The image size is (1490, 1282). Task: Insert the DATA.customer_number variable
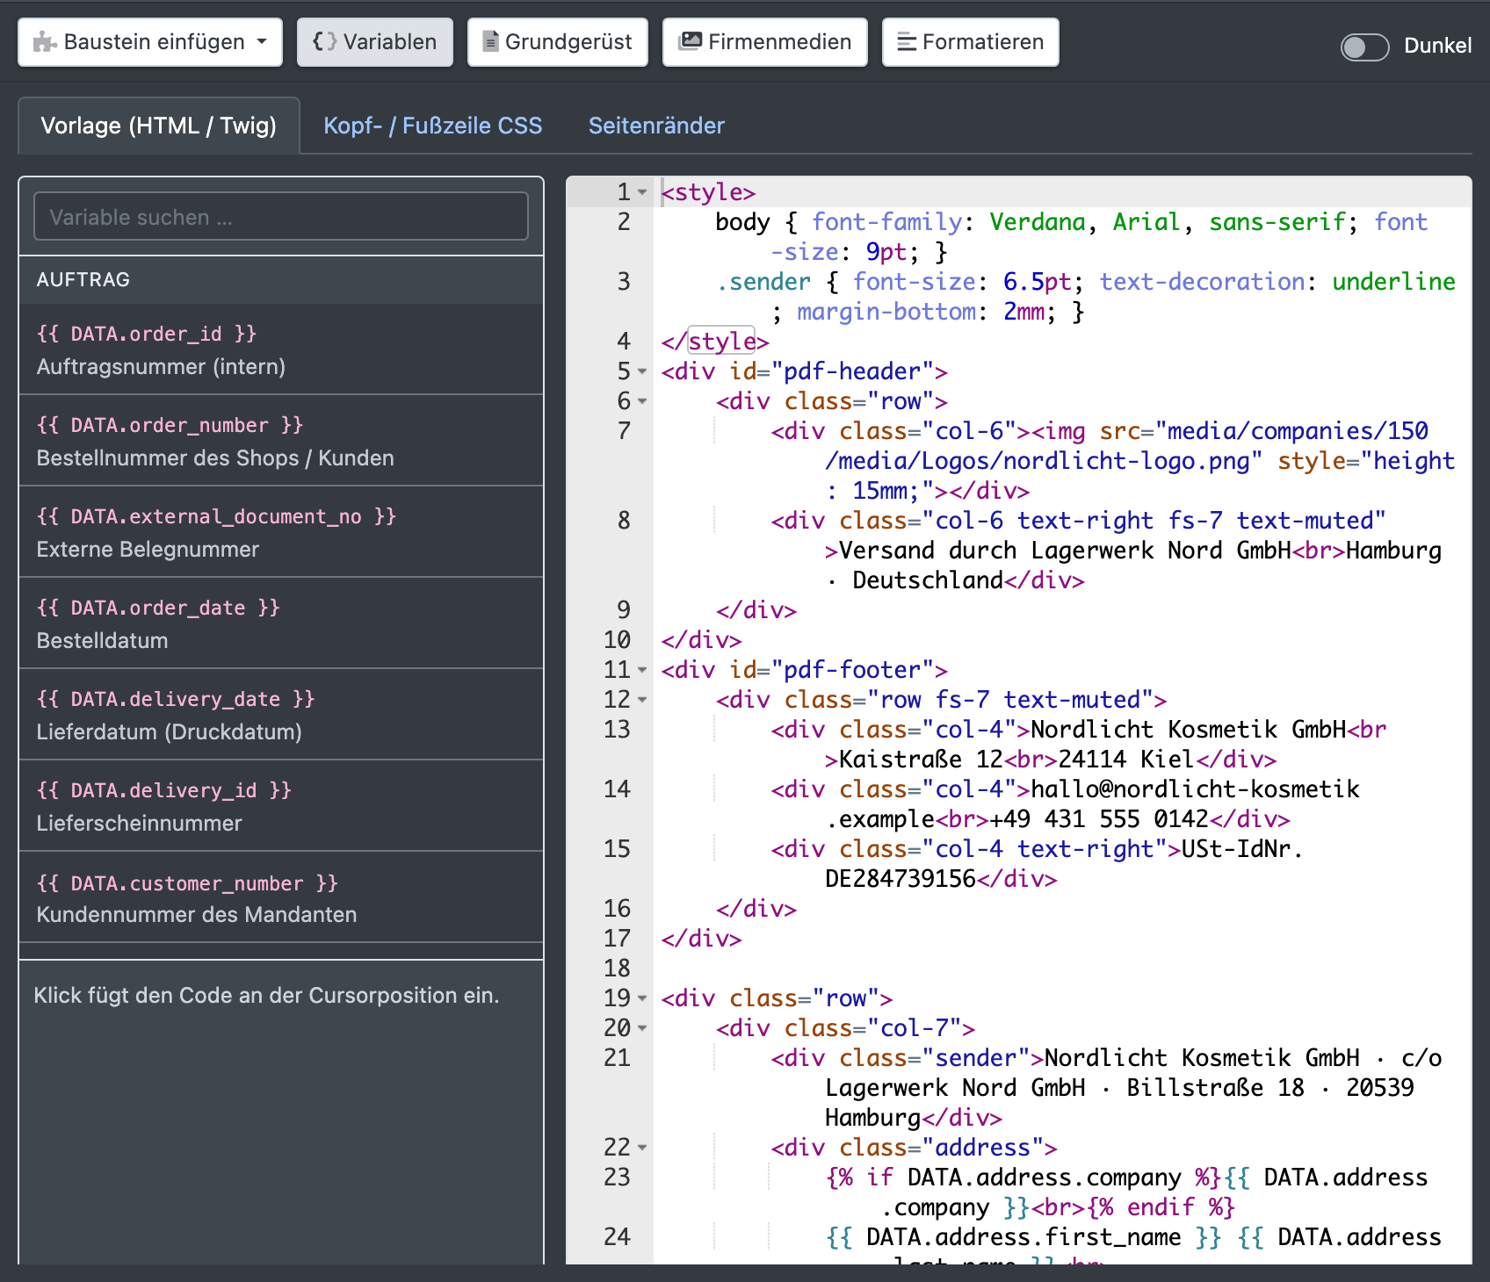(281, 897)
